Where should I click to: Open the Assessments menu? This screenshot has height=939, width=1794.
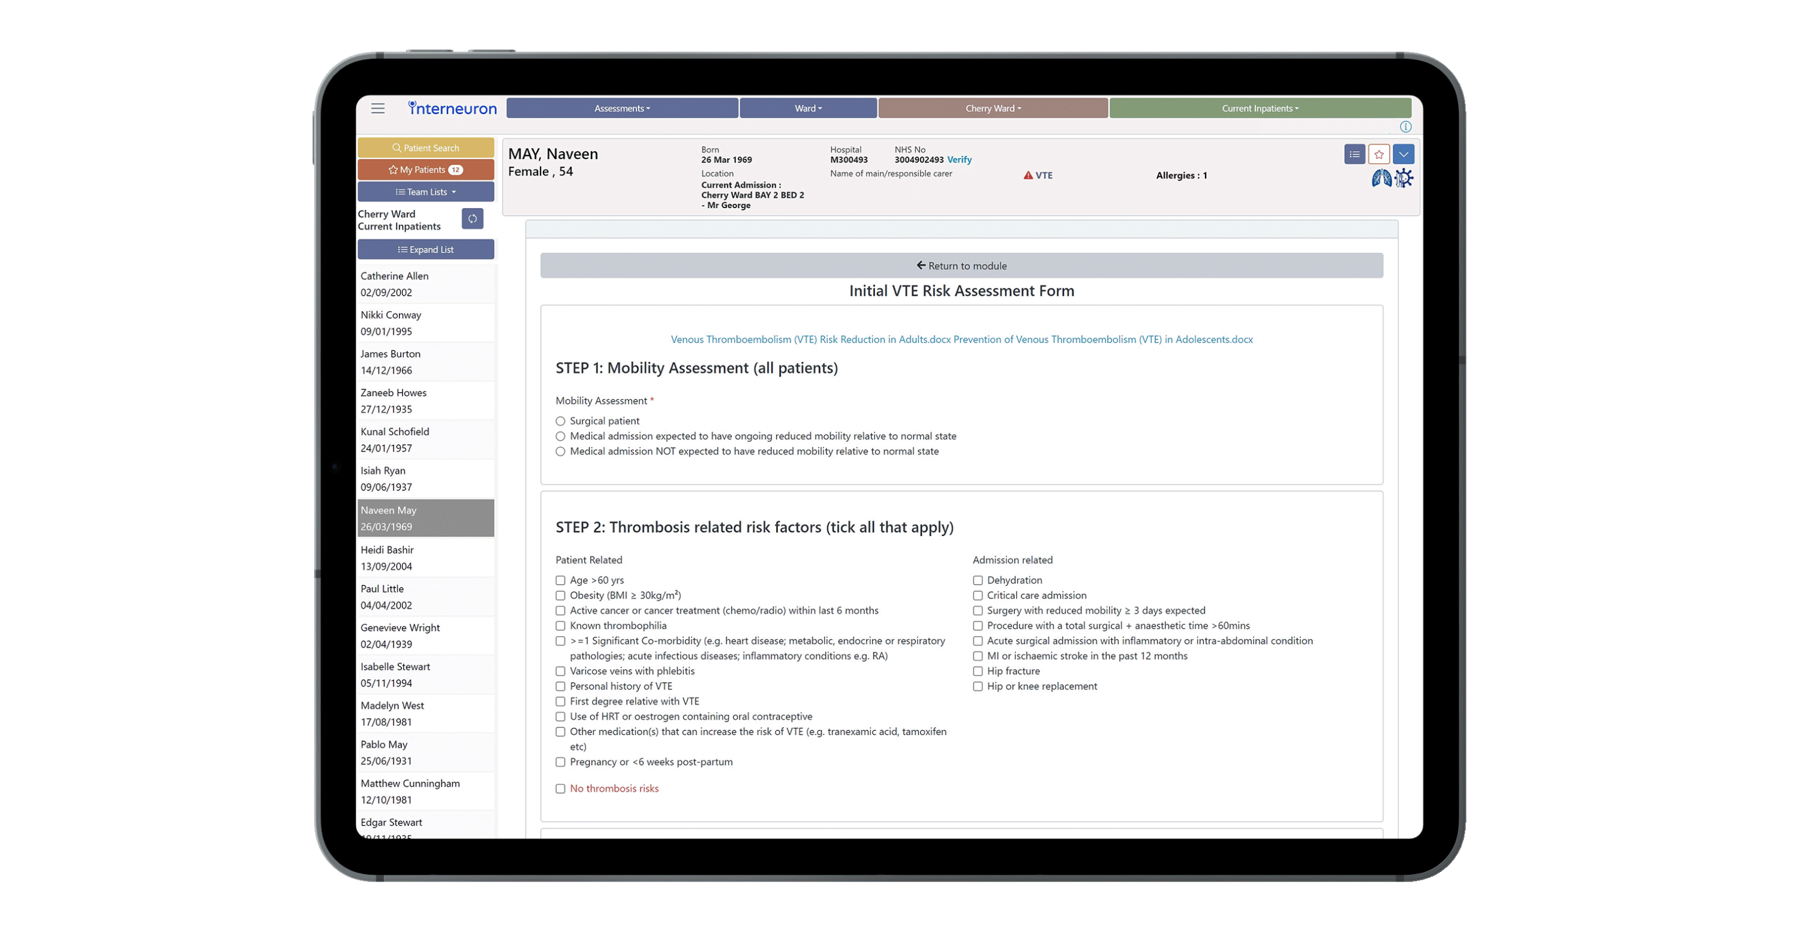pos(621,109)
